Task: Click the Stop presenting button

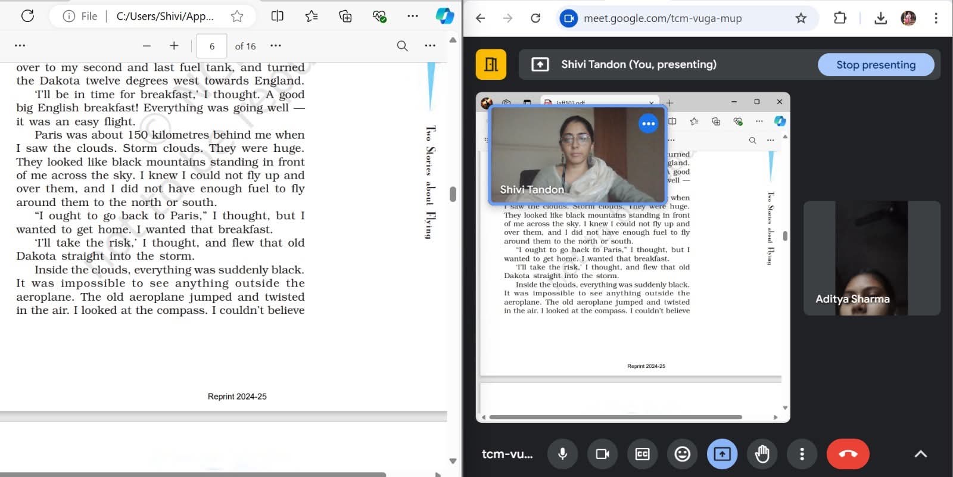Action: pos(876,65)
